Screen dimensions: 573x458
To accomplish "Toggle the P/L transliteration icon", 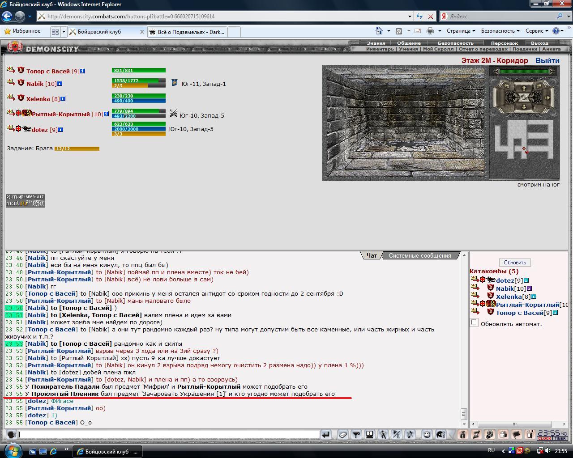I will tap(396, 435).
